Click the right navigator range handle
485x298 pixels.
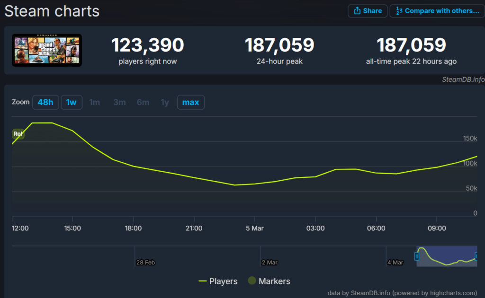[476, 256]
